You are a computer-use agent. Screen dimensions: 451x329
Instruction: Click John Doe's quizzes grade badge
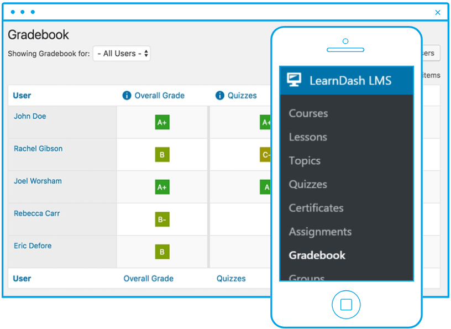coord(265,122)
